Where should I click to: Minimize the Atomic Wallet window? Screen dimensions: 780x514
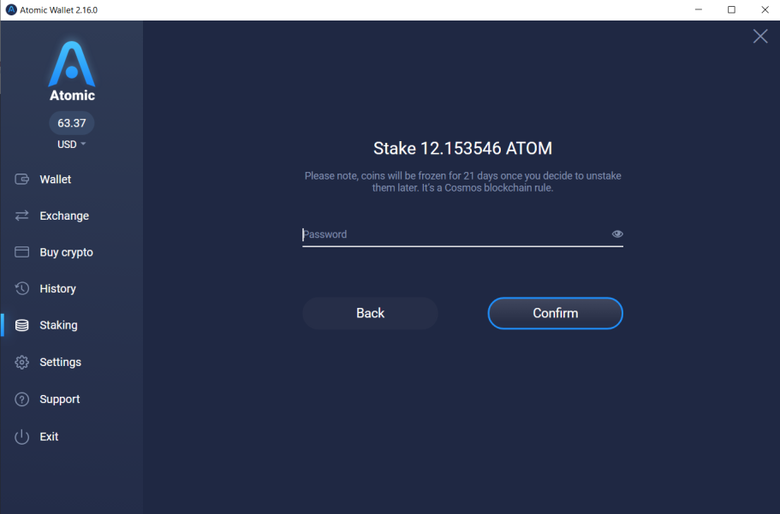pyautogui.click(x=699, y=10)
